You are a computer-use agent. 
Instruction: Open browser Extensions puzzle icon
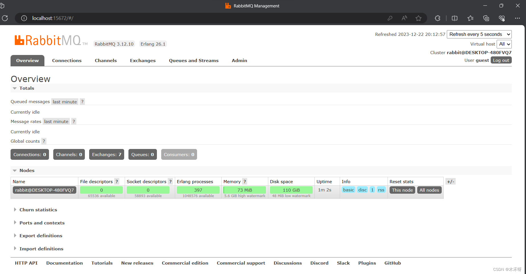(438, 18)
